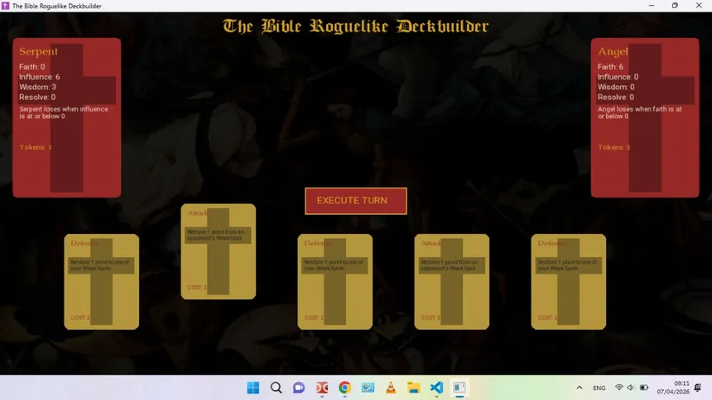Image resolution: width=712 pixels, height=400 pixels.
Task: Open Wi-Fi network settings in tray
Action: point(619,388)
